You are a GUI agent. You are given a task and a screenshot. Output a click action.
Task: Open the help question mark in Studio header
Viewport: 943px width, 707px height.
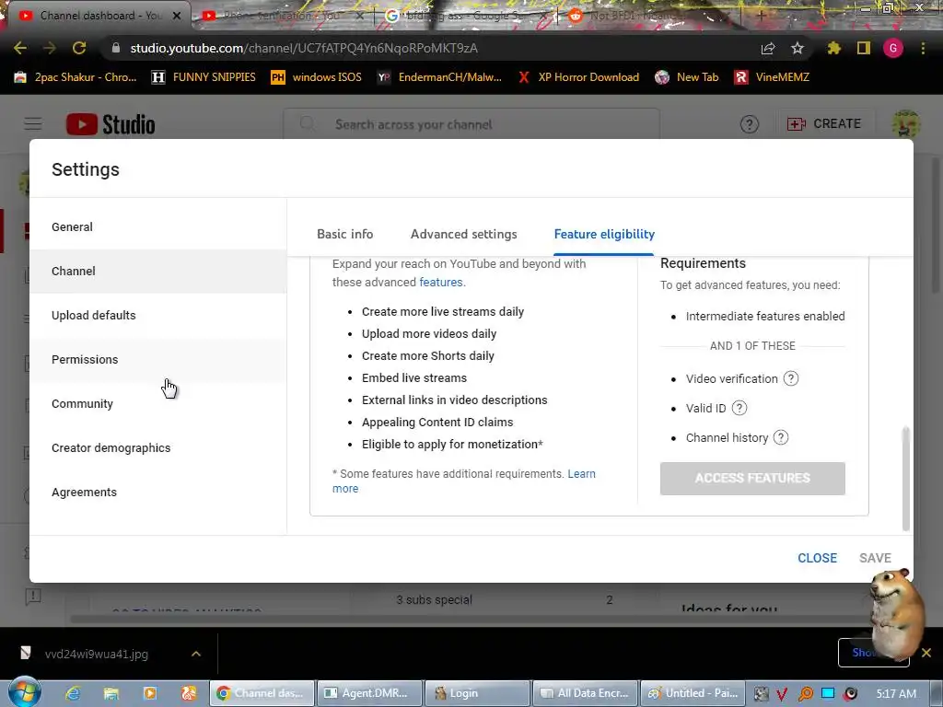point(750,124)
